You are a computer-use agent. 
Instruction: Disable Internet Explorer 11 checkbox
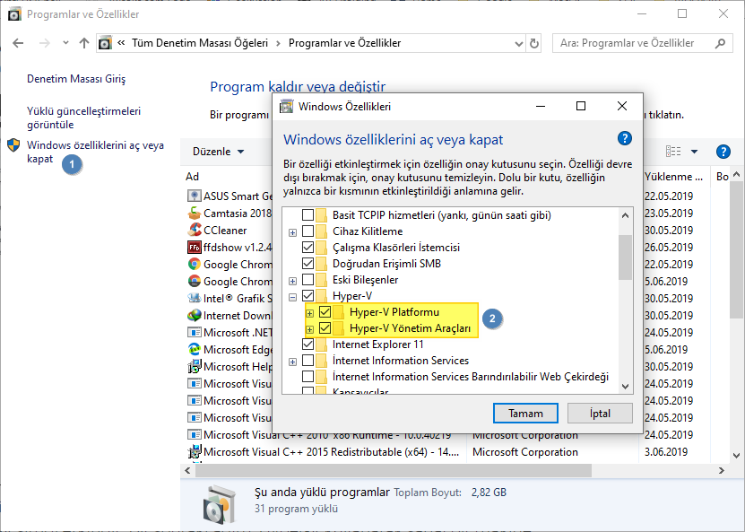pyautogui.click(x=308, y=344)
